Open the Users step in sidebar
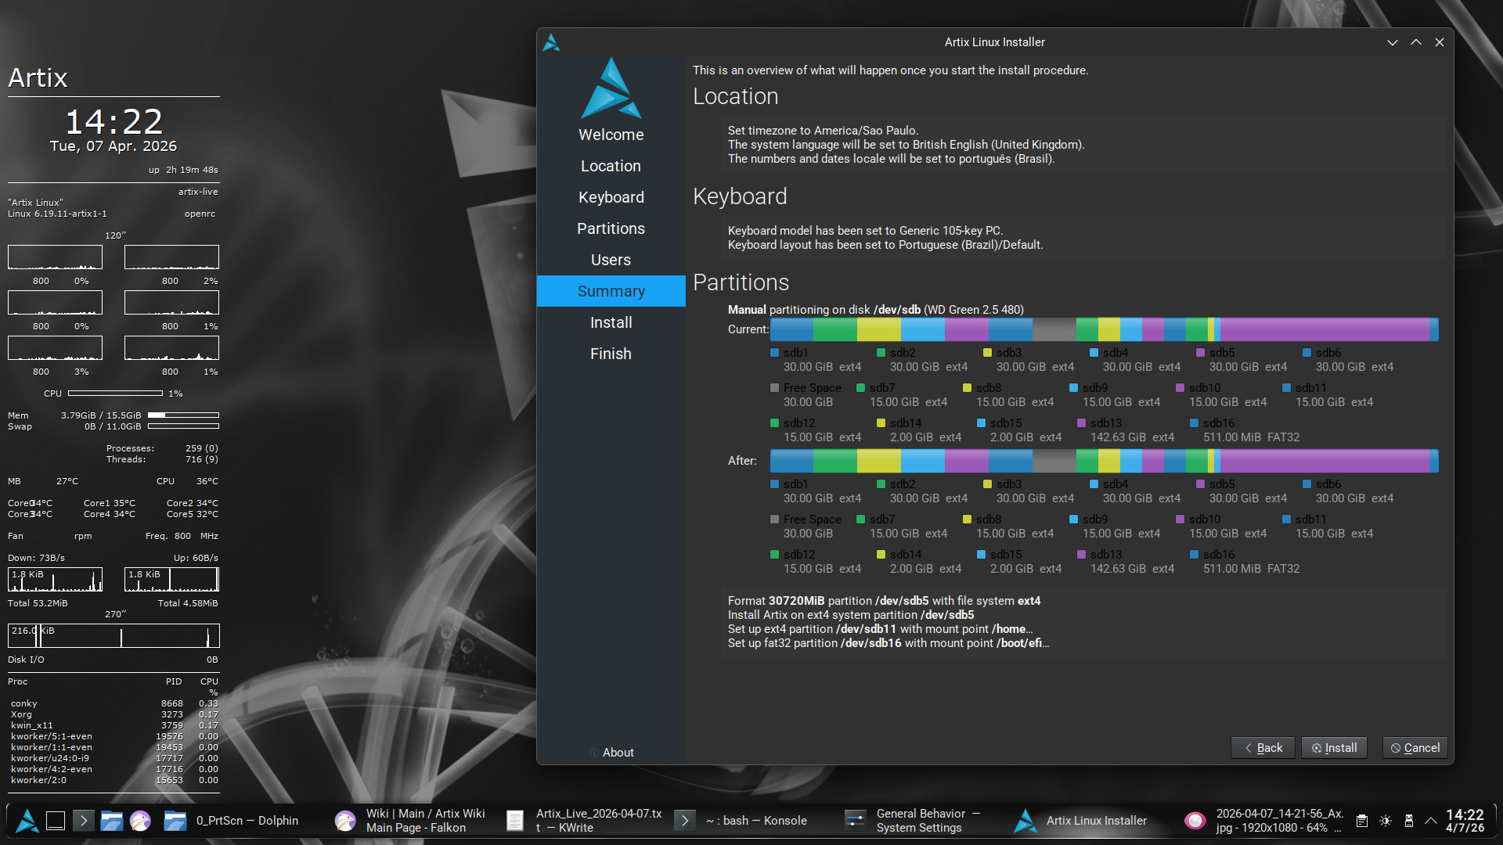The image size is (1503, 845). (x=611, y=260)
